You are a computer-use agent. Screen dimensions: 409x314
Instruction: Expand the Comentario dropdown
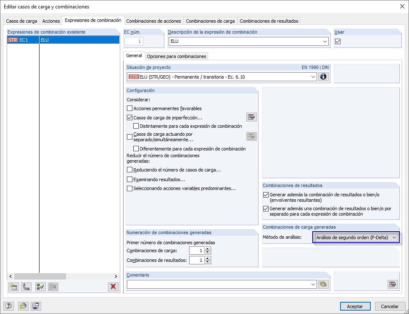click(x=313, y=285)
